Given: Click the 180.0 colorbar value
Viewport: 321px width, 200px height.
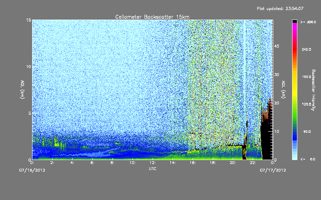Looking at the screenshot, I should coord(307,77).
